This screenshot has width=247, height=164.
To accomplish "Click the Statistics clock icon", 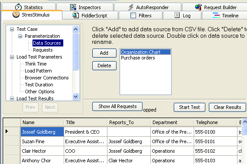I will (x=18, y=7).
